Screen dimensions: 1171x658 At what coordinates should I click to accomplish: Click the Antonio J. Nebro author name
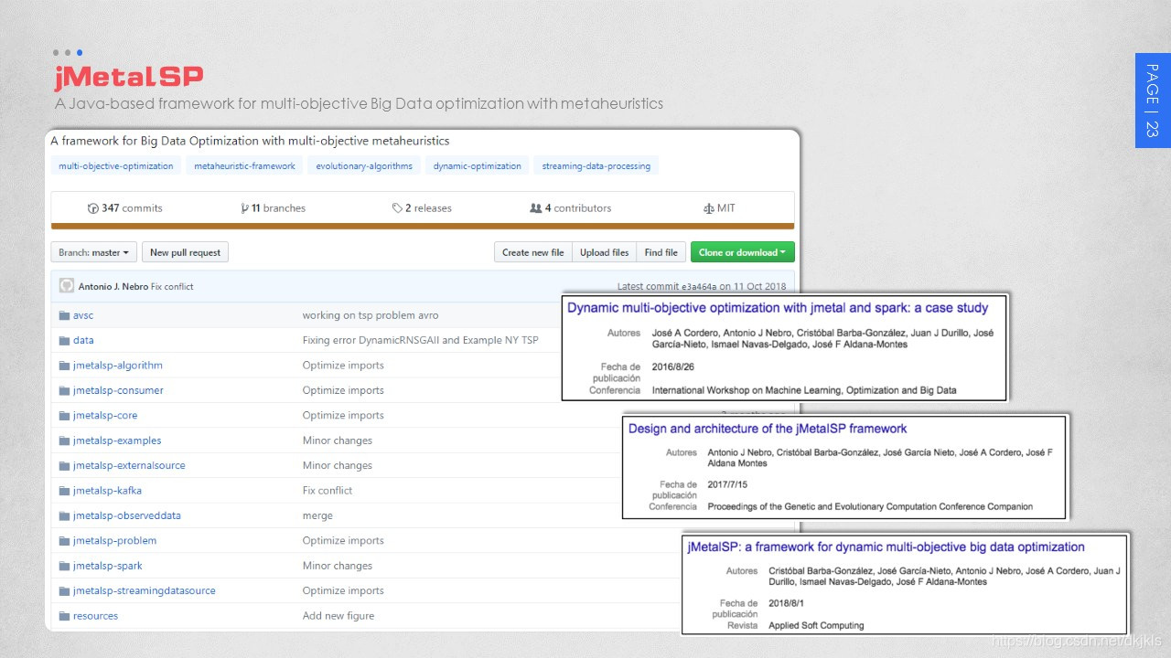[113, 287]
